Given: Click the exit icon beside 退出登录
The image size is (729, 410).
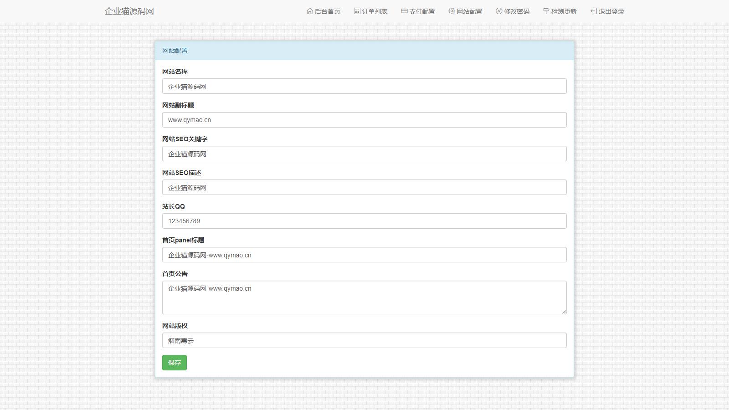Looking at the screenshot, I should click(594, 11).
